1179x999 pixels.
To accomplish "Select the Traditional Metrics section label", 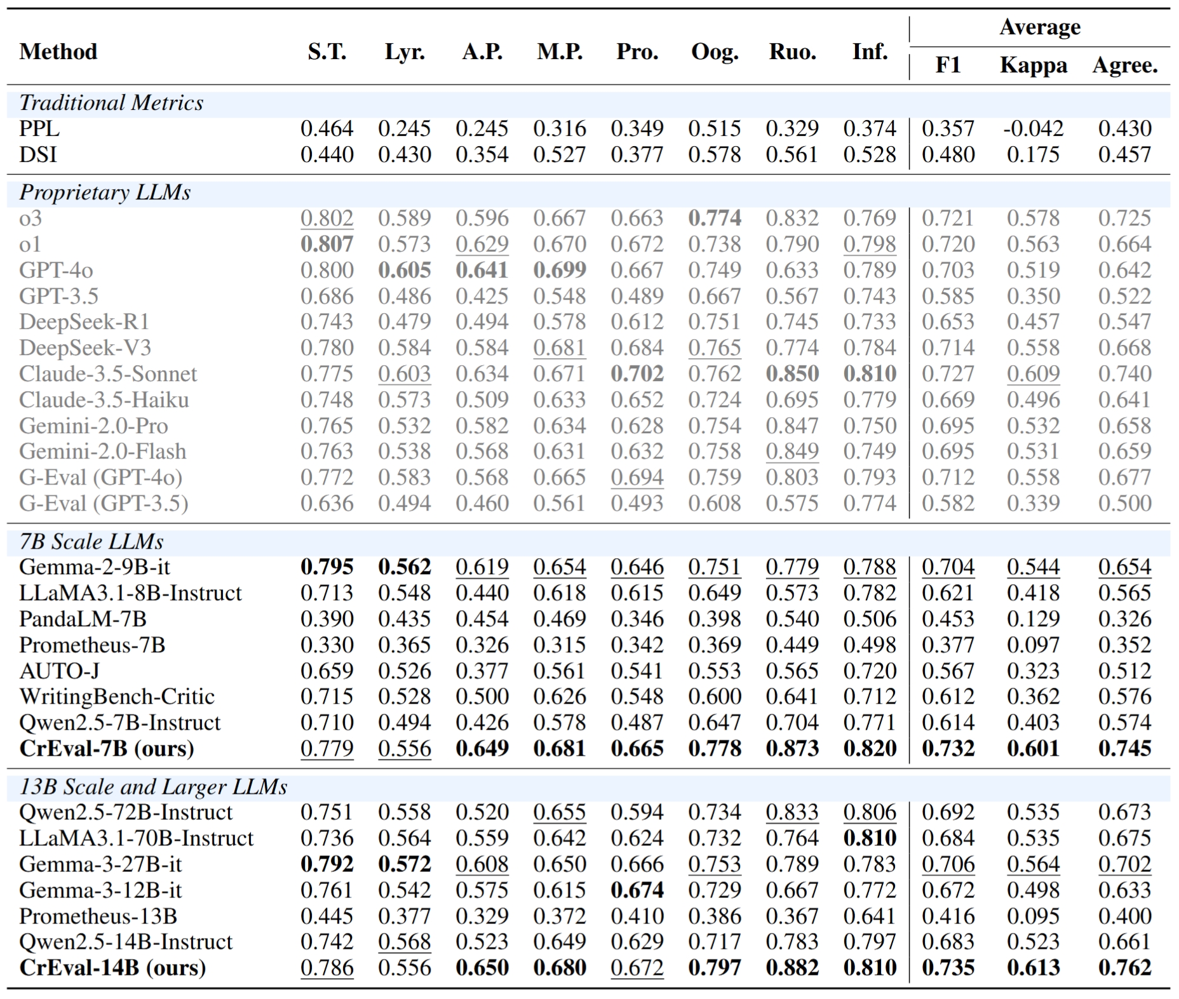I will 111,103.
